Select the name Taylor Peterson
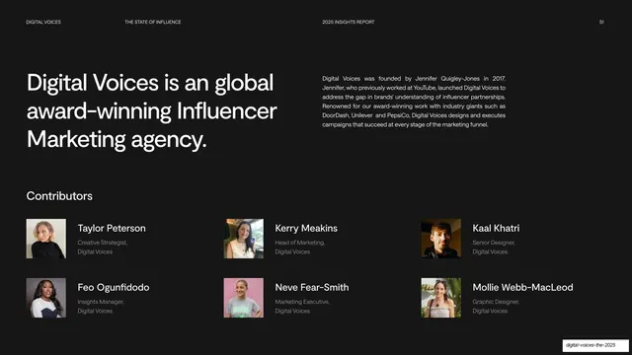 point(112,228)
